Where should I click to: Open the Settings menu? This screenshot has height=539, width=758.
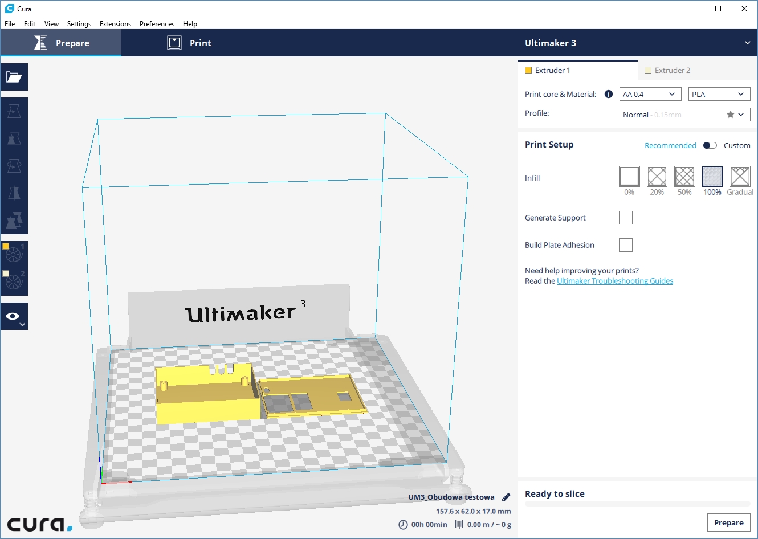[x=79, y=24]
